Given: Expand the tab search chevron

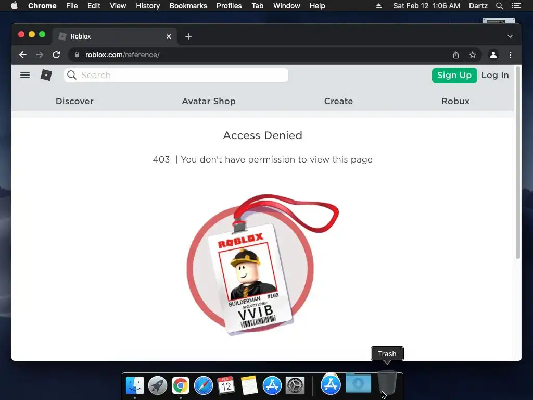Looking at the screenshot, I should [x=510, y=36].
